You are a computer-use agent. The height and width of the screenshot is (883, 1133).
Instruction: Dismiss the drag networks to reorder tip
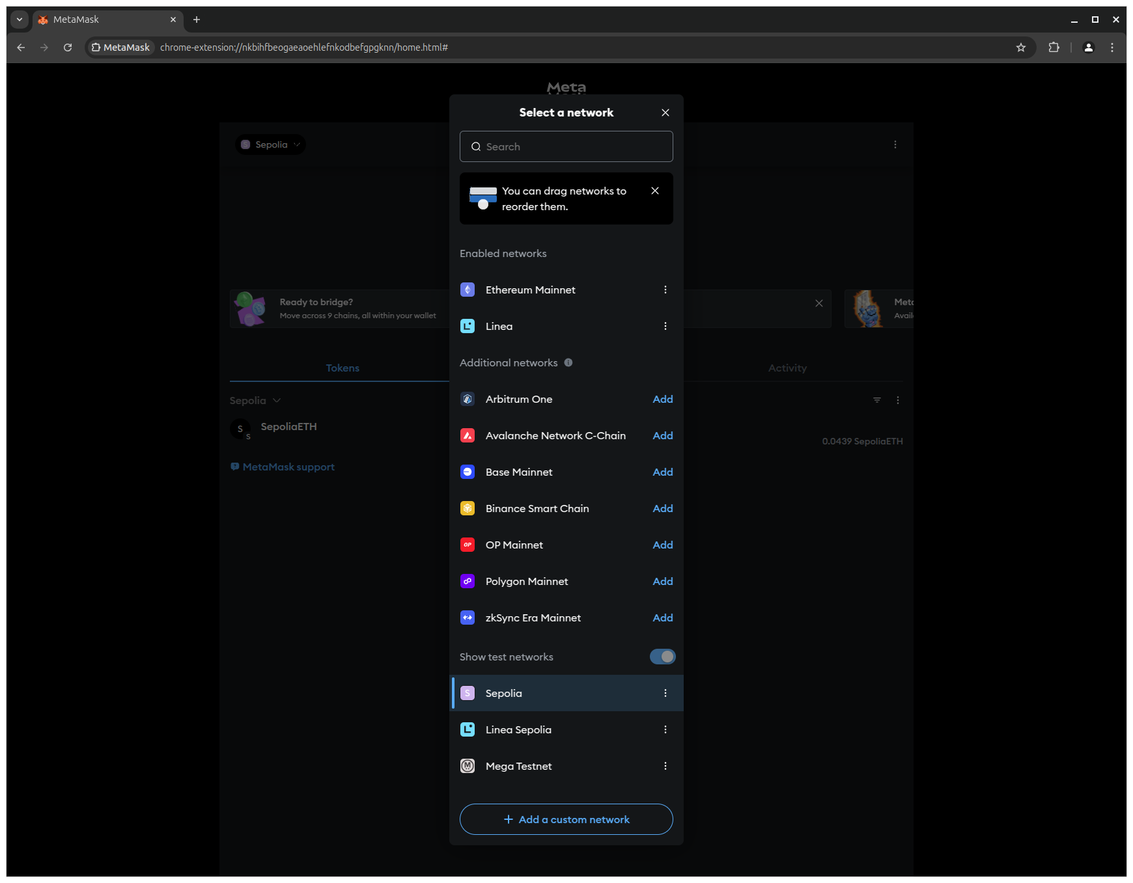655,191
